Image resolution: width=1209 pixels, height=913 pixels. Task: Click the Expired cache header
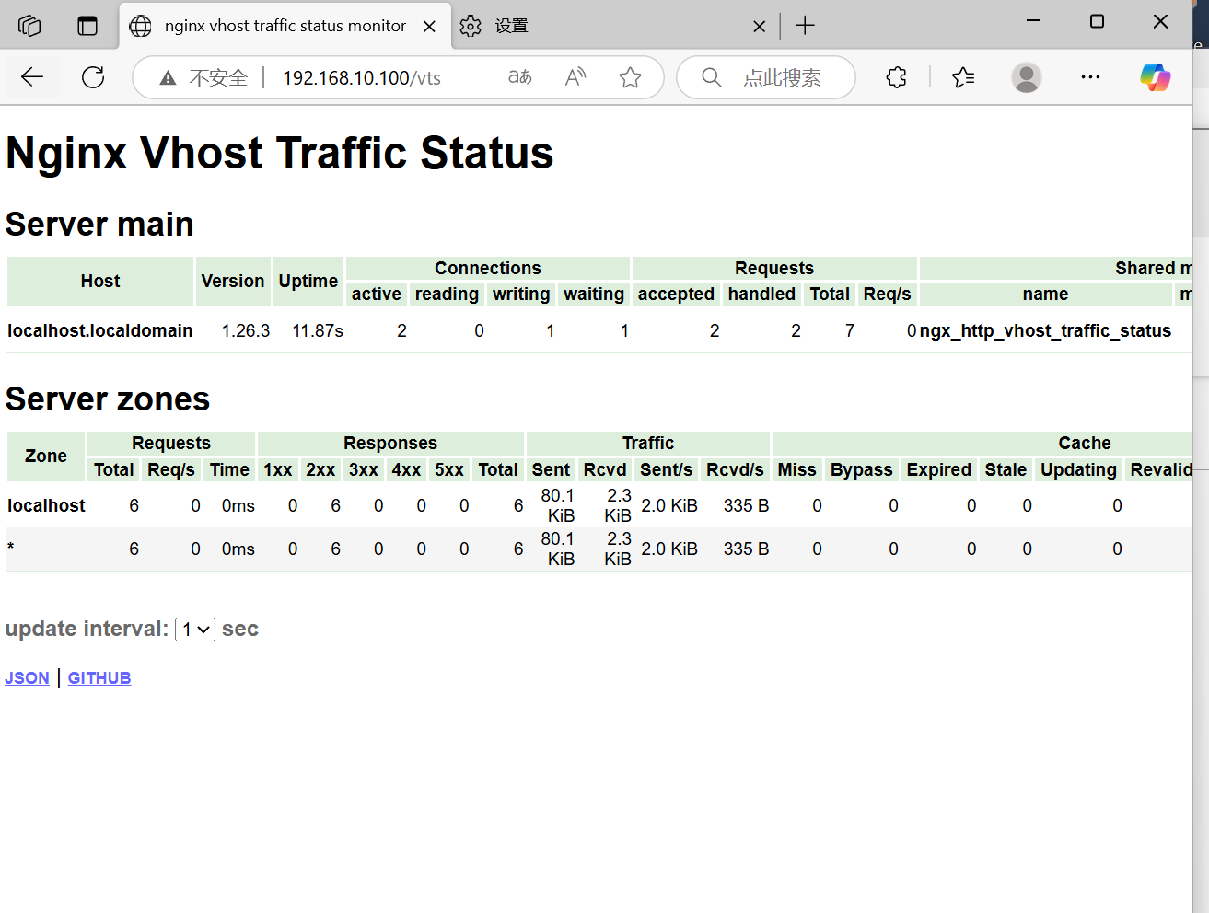coord(938,469)
